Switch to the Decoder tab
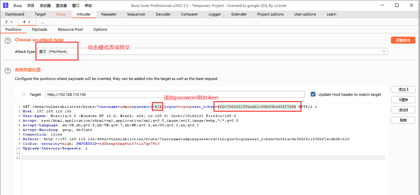Image resolution: width=420 pixels, height=195 pixels. (163, 14)
